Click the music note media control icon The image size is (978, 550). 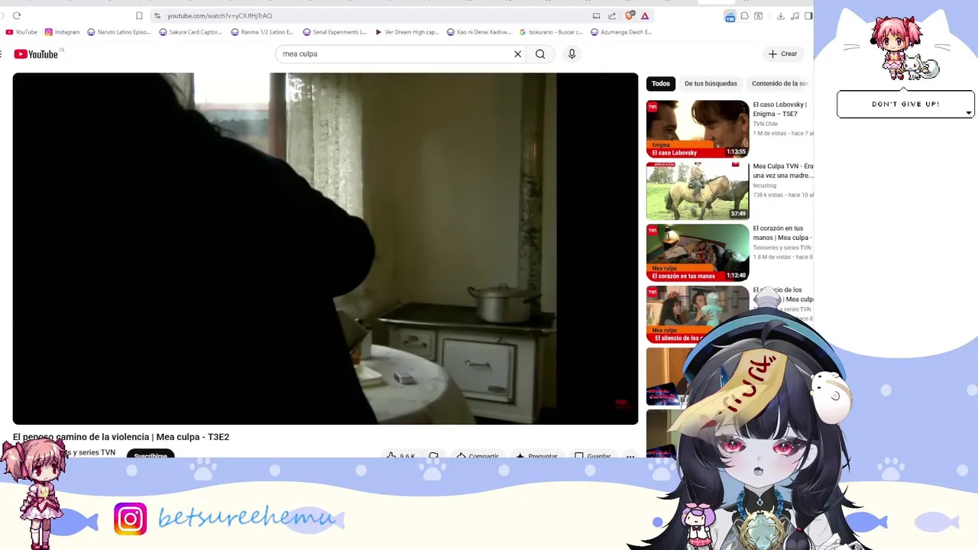[x=795, y=15]
